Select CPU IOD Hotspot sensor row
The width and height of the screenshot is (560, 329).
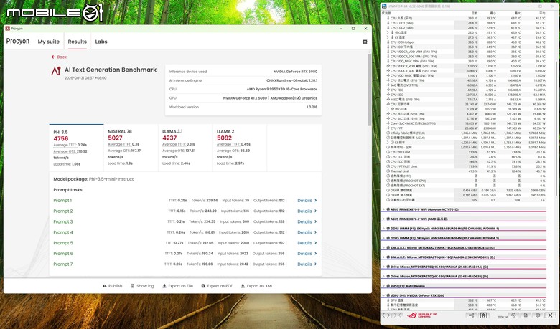point(464,42)
